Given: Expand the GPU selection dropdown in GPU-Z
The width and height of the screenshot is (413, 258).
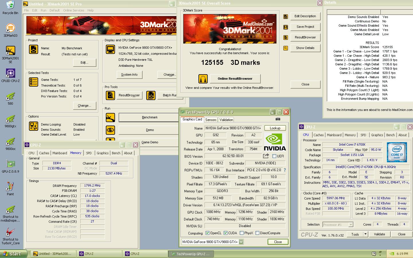Looking at the screenshot, I should tap(241, 242).
